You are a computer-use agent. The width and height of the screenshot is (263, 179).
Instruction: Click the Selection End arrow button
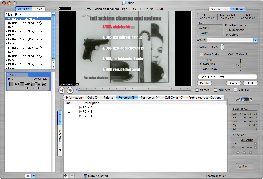(x=255, y=147)
